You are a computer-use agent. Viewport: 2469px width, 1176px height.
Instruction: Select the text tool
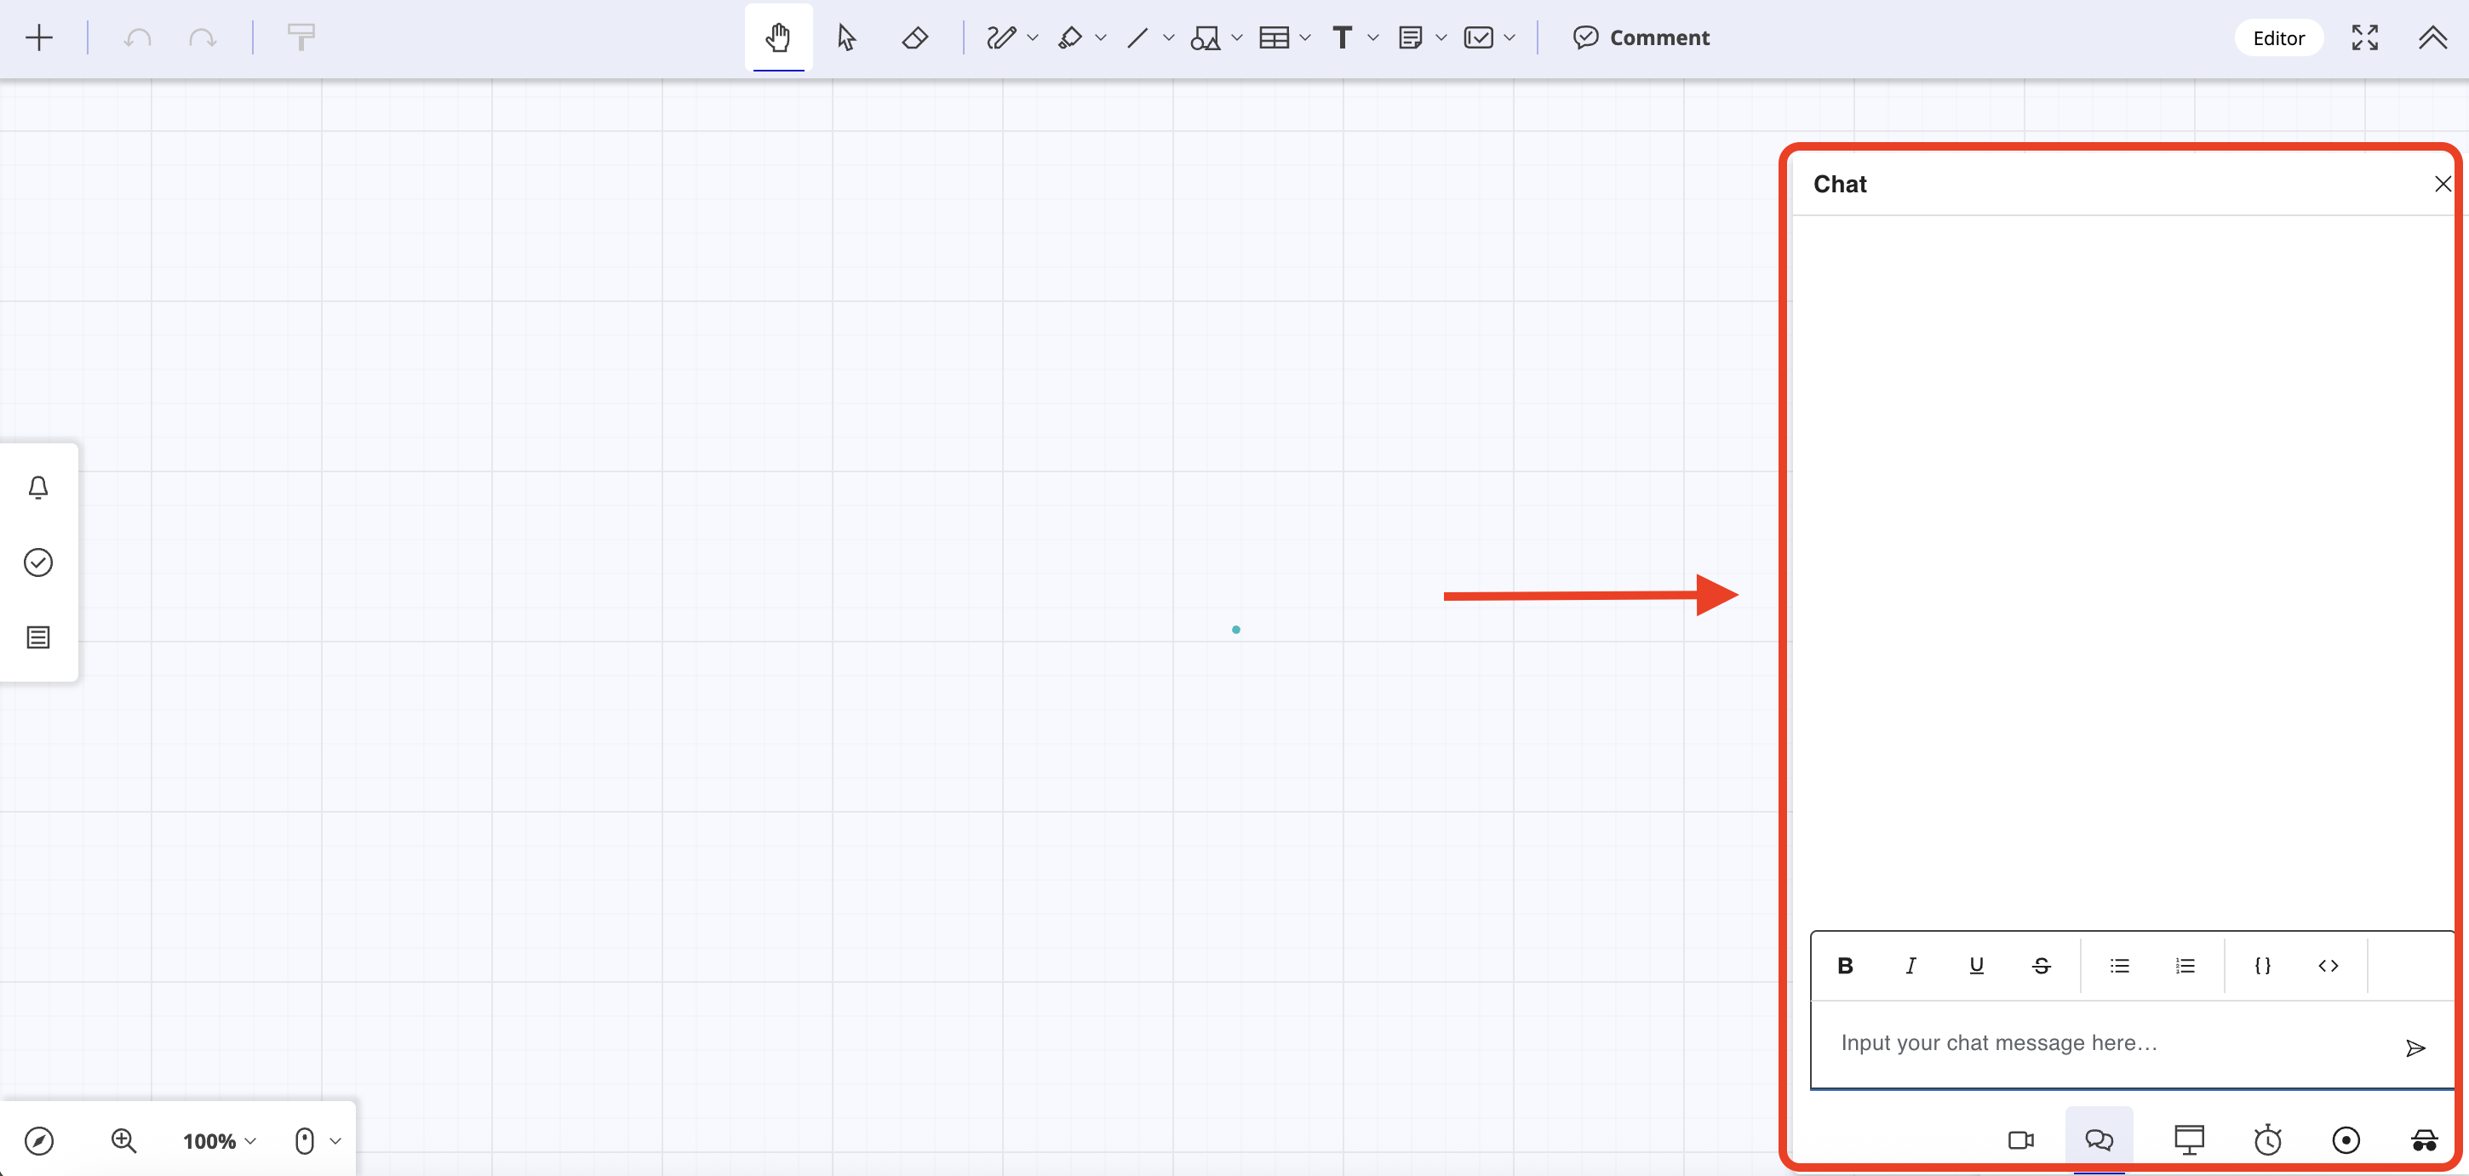1342,38
